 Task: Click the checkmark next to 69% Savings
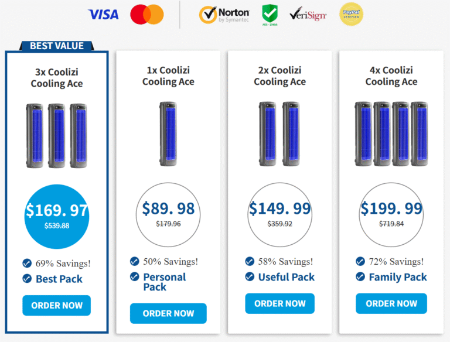pyautogui.click(x=27, y=263)
